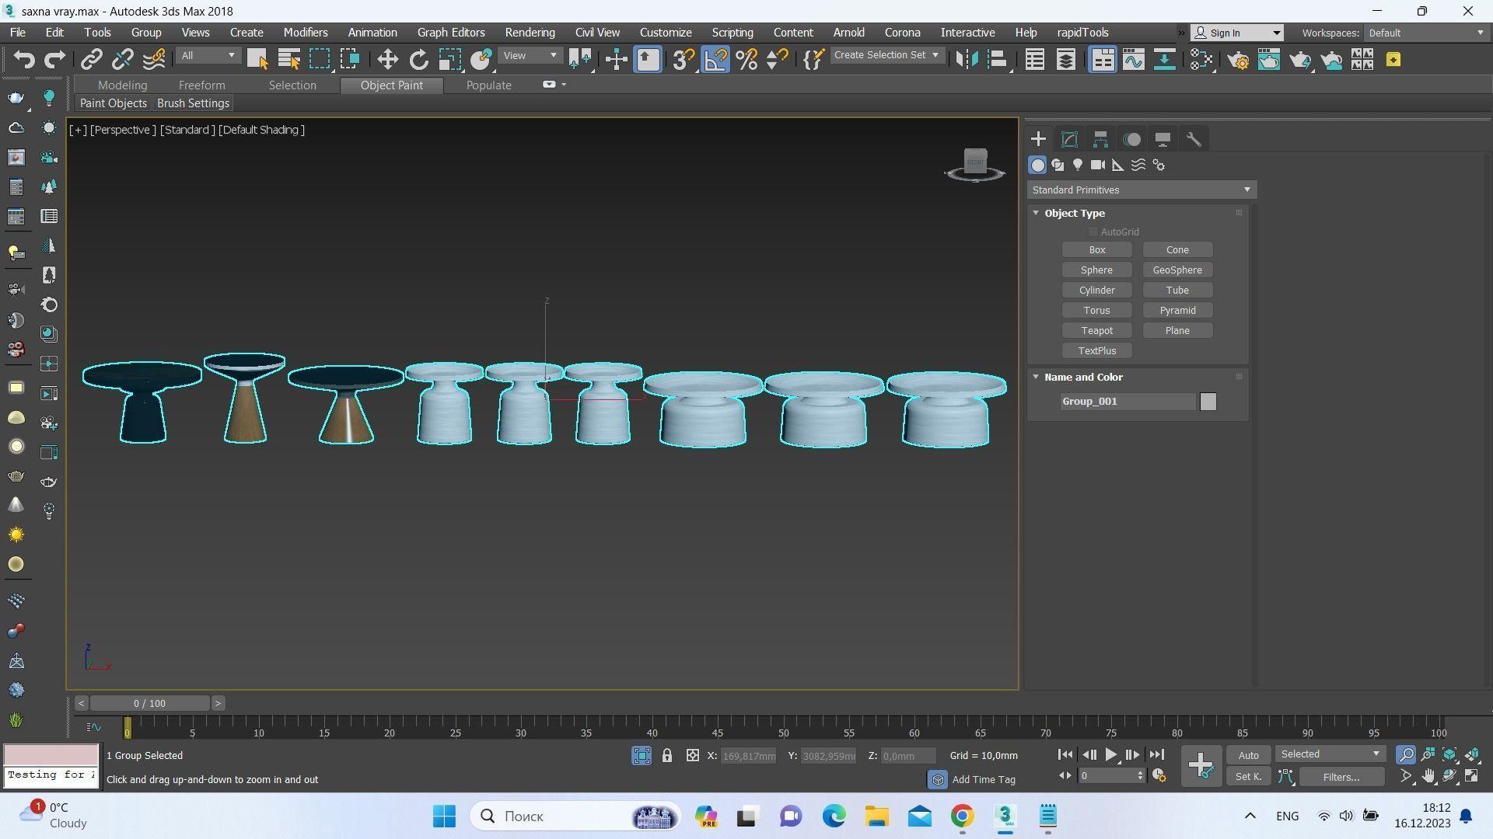Toggle the Selection Lock padlock icon
Viewport: 1493px width, 839px height.
pos(667,755)
